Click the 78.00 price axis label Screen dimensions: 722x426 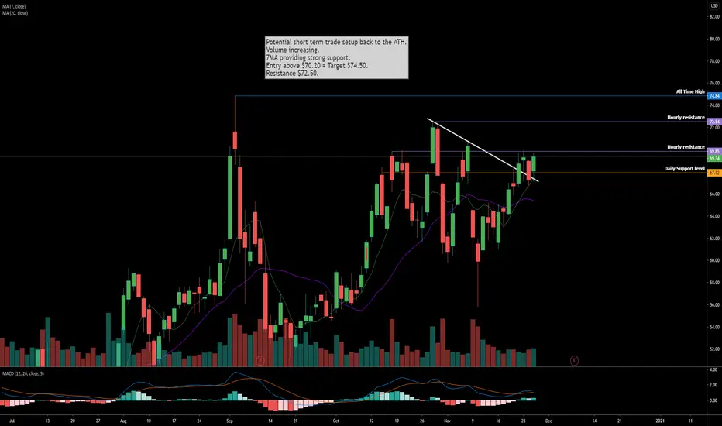coord(714,61)
